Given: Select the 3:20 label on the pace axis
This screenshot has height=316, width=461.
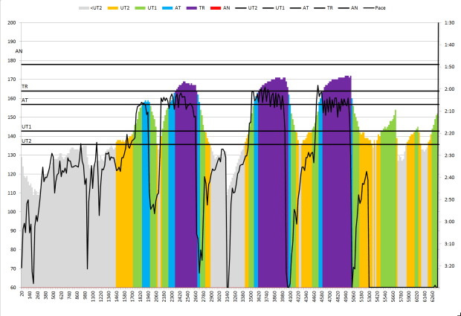Looking at the screenshot, I should click(449, 265).
